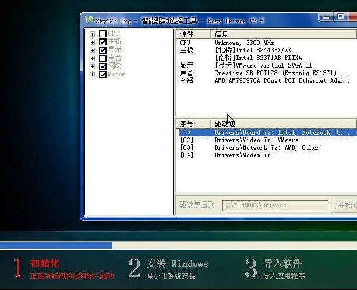
Task: Uncheck the 主板 checkbox
Action: coord(102,42)
